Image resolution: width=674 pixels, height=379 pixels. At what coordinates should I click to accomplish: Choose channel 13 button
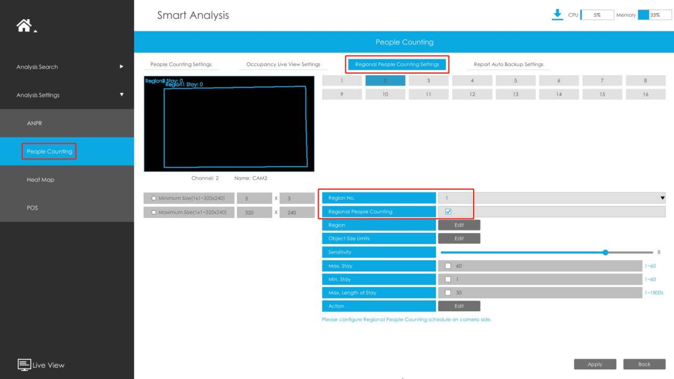[x=515, y=94]
